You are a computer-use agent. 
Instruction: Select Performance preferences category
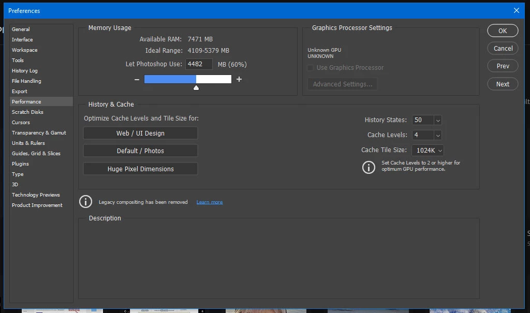[x=41, y=102]
